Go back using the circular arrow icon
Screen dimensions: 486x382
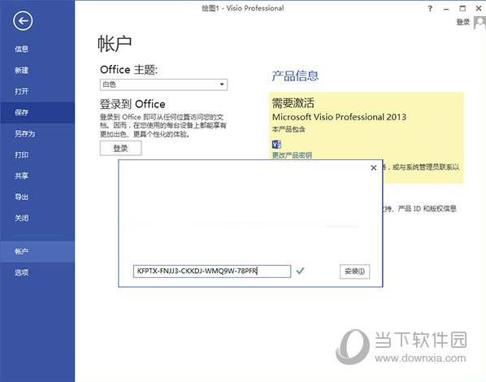(x=23, y=21)
